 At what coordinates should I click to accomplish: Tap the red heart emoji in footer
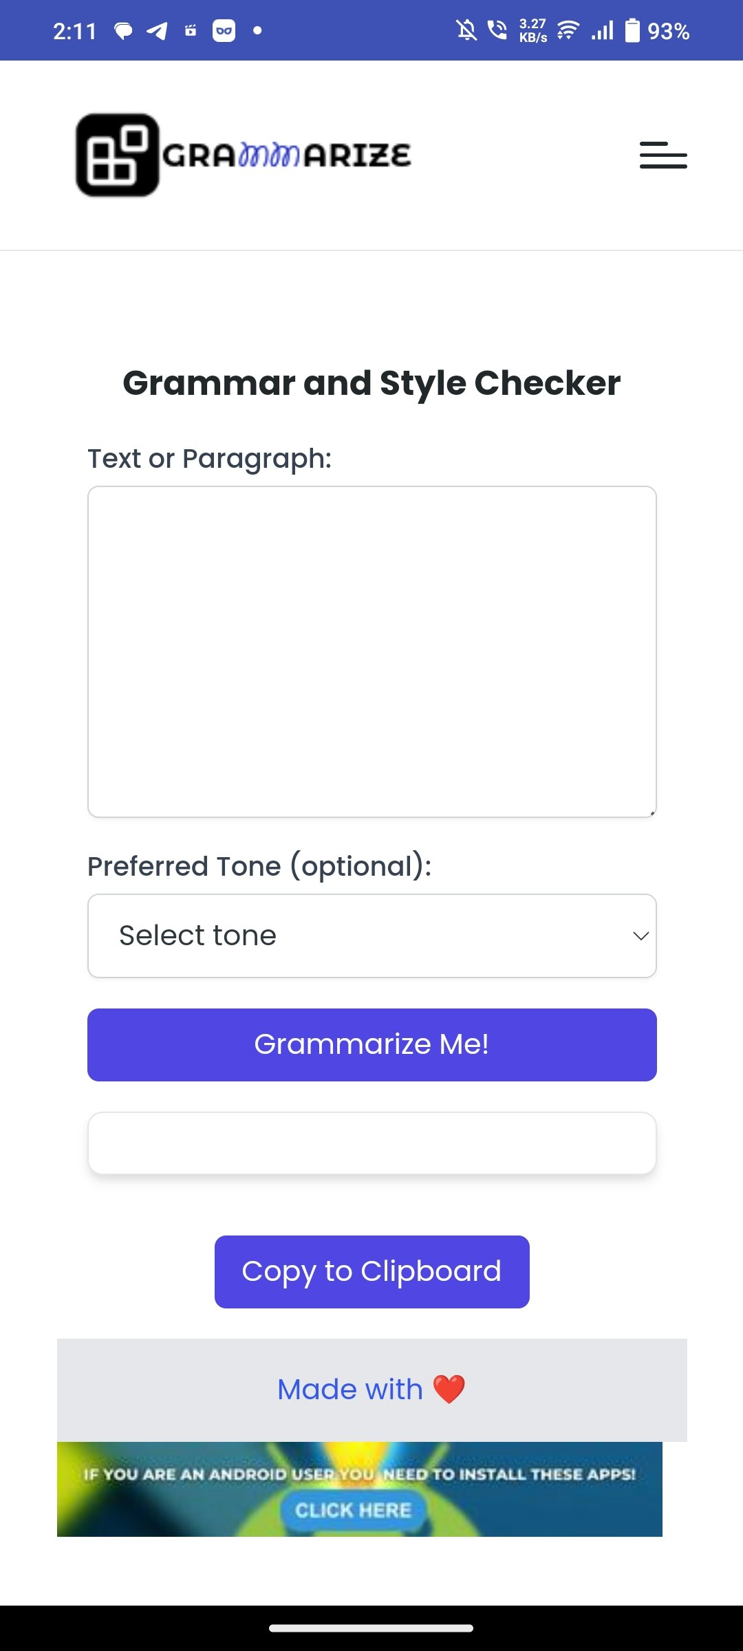[x=449, y=1390]
